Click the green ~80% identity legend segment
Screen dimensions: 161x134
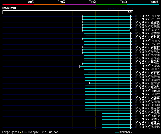[112, 5]
